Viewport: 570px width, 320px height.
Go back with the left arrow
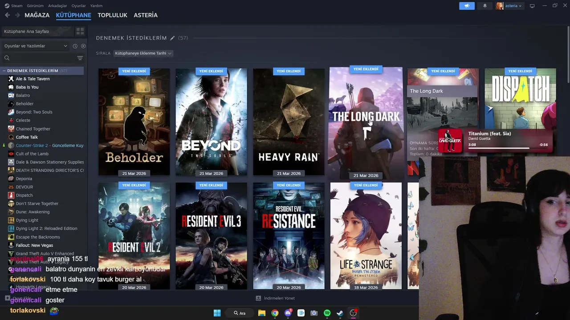[7, 15]
